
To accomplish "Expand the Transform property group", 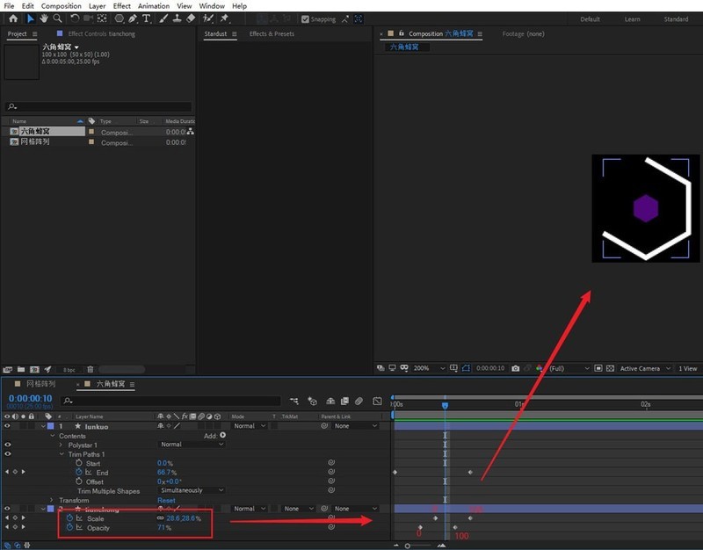I will click(52, 500).
